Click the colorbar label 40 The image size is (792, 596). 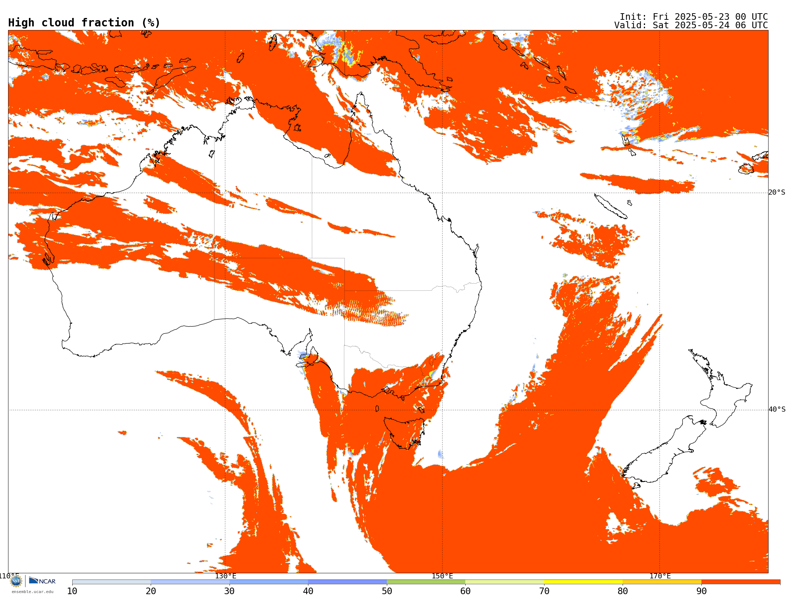[x=308, y=591]
